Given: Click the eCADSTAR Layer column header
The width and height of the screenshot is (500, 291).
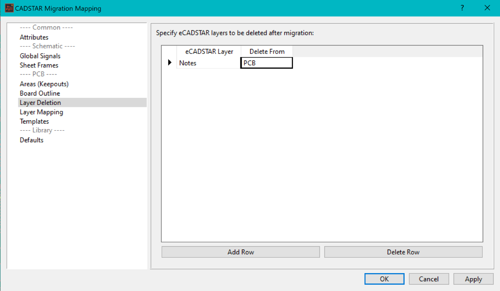Looking at the screenshot, I should [209, 52].
